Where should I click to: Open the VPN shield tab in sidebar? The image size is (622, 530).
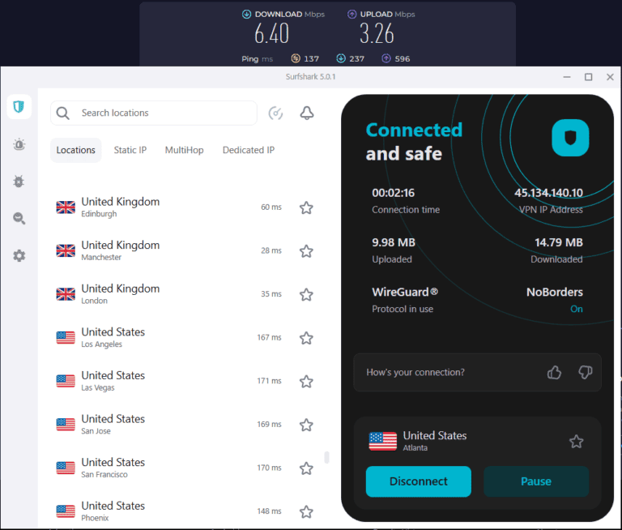[19, 106]
